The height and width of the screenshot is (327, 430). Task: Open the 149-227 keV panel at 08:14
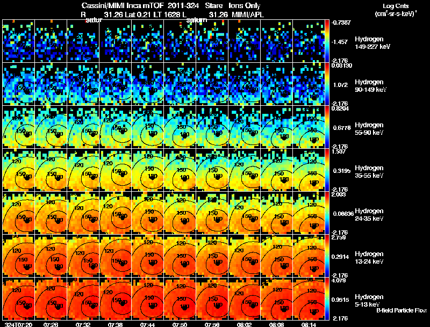click(x=309, y=41)
